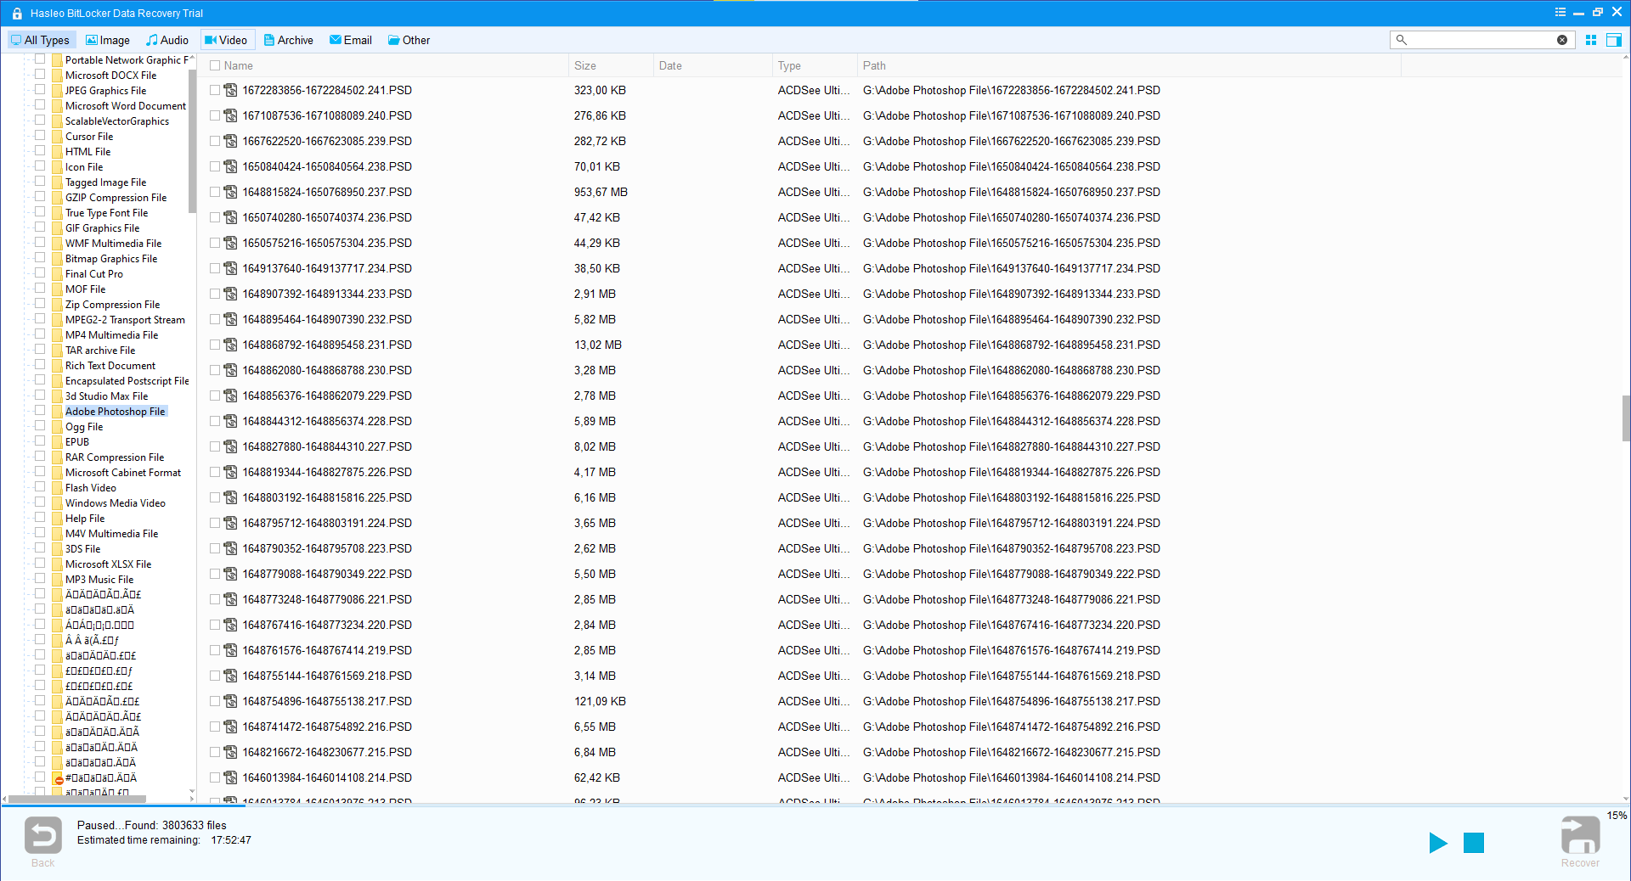This screenshot has width=1631, height=881.
Task: Click the magnifier icon in the search box
Action: (x=1402, y=40)
